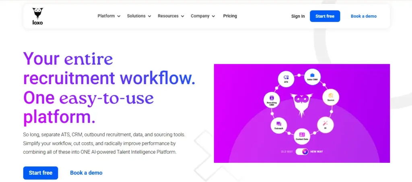Go to the Pricing page
The width and height of the screenshot is (412, 182).
click(x=230, y=16)
